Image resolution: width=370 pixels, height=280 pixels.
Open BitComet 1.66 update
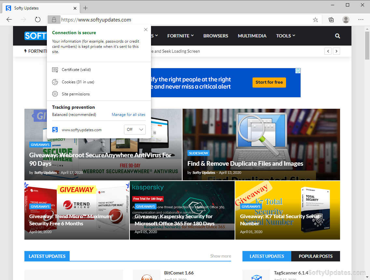[179, 273]
